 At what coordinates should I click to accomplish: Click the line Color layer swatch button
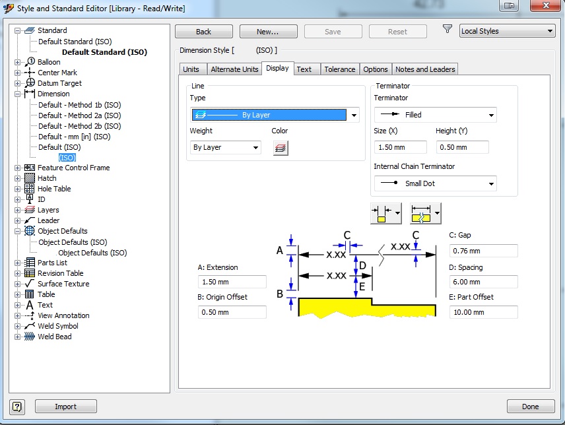(x=281, y=148)
